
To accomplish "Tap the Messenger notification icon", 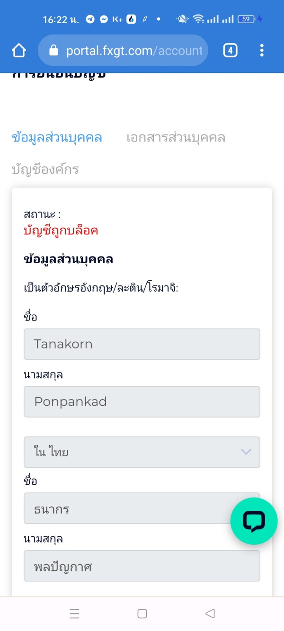I will (103, 19).
